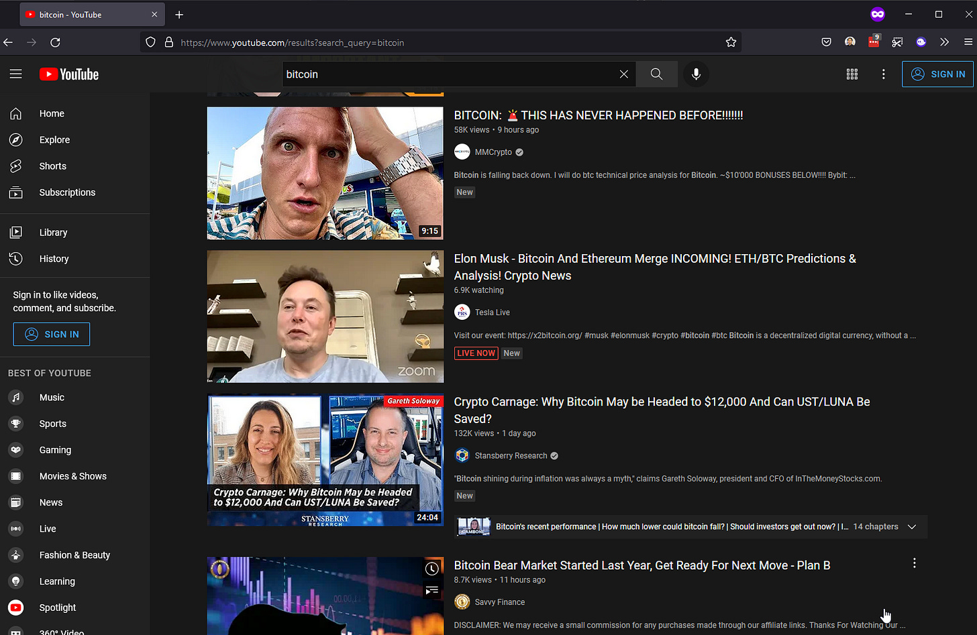This screenshot has height=635, width=977.
Task: Select the Fashion & Beauty icon
Action: [x=16, y=555]
